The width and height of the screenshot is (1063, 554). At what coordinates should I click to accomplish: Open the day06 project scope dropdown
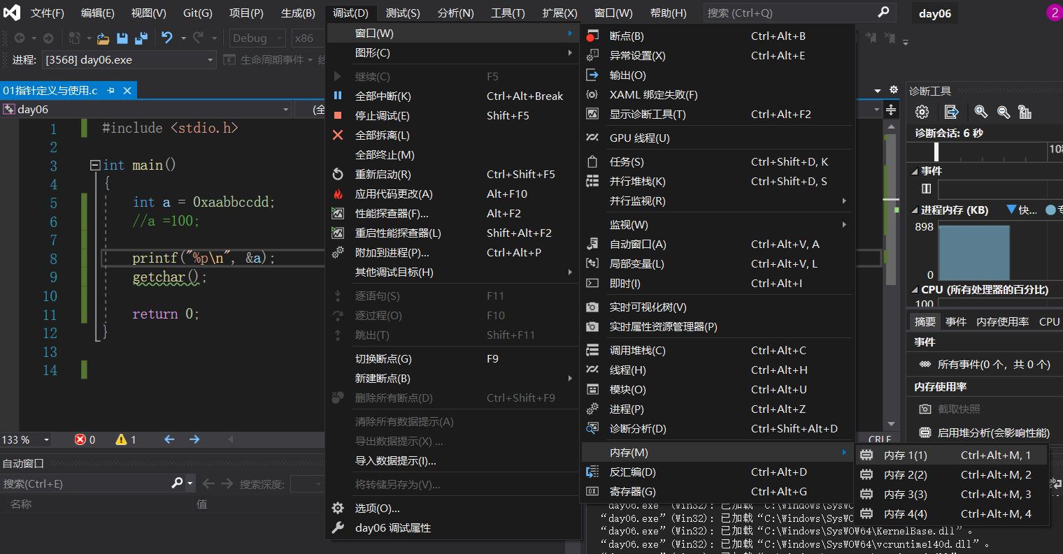pos(285,110)
